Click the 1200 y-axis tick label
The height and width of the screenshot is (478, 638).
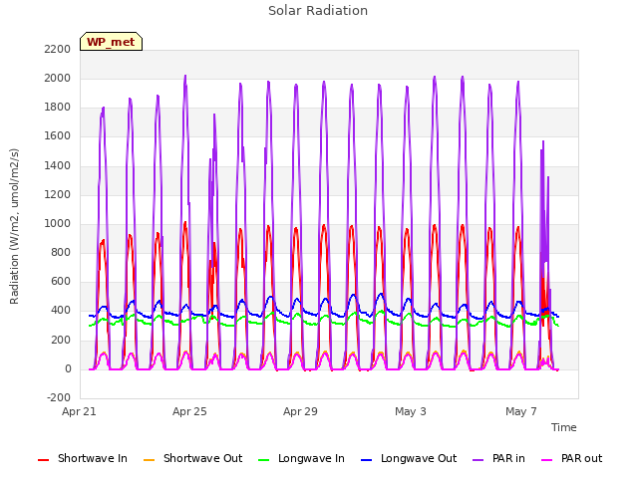coord(58,195)
